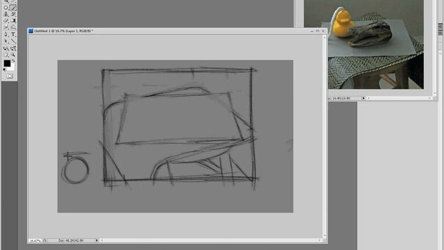
Task: Click Untitled-1 horizontal scrollbar right arrow
Action: pos(320,240)
